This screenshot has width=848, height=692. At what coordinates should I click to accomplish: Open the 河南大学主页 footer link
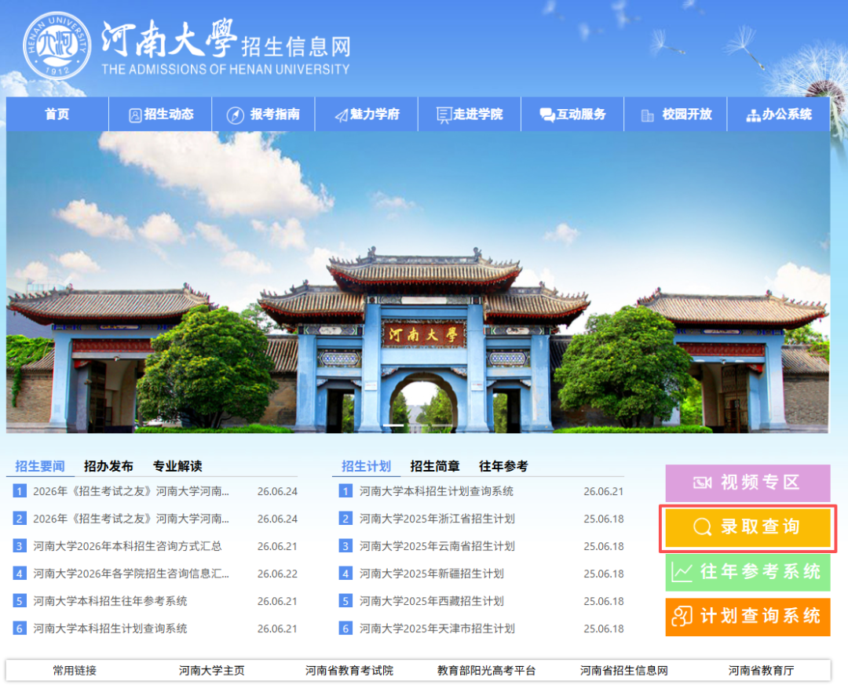(211, 671)
